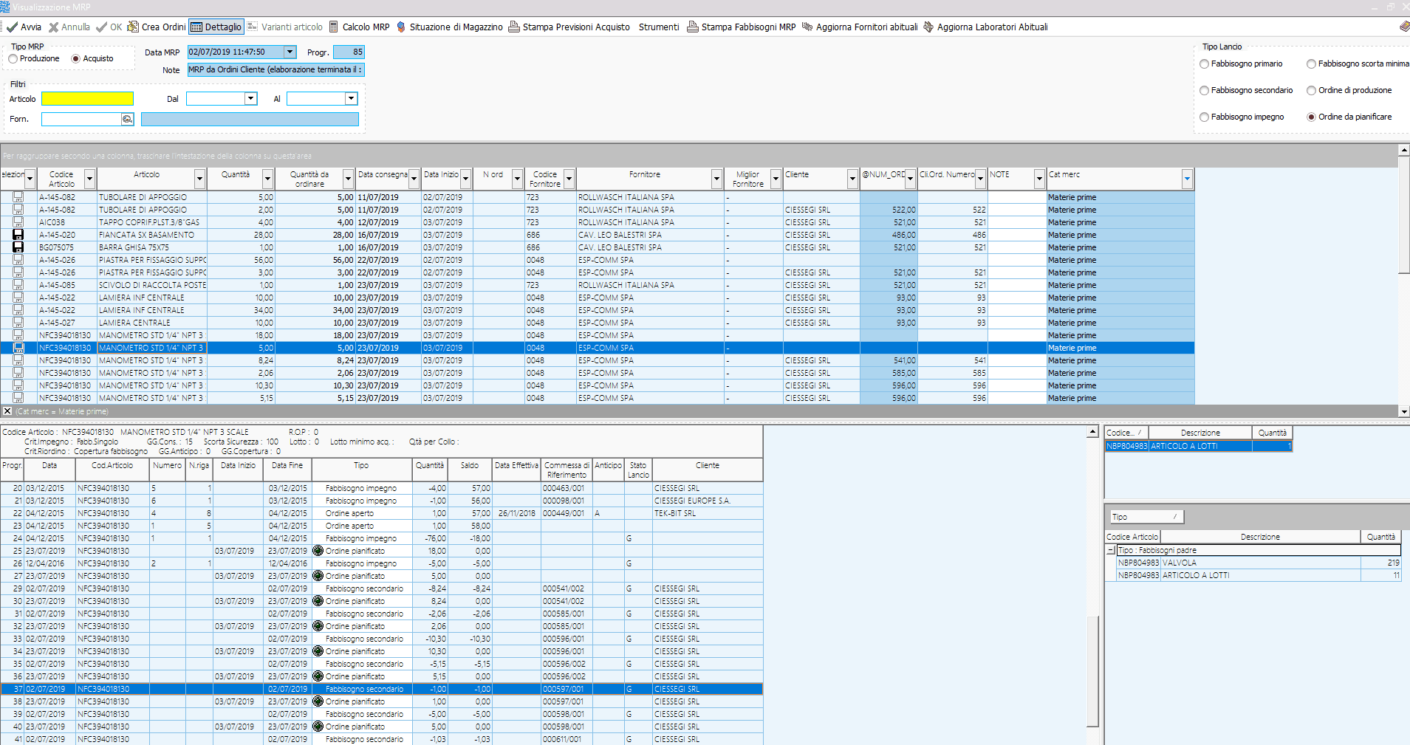Click the Crea Ordini icon
The image size is (1410, 745).
pos(133,27)
